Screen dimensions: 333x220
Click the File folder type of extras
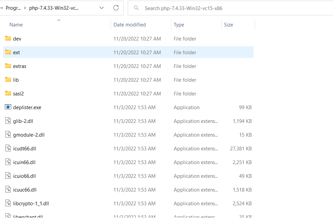(x=185, y=66)
